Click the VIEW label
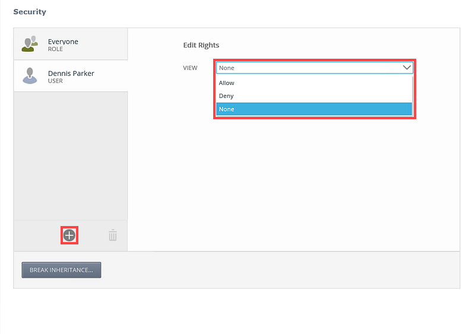The height and width of the screenshot is (334, 475). pyautogui.click(x=190, y=68)
